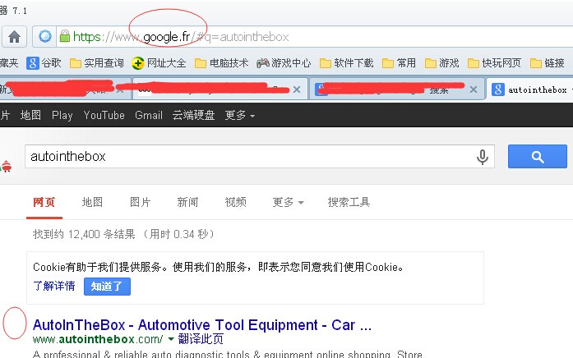This screenshot has height=358, width=573.
Task: Click the browser home button
Action: 15,36
